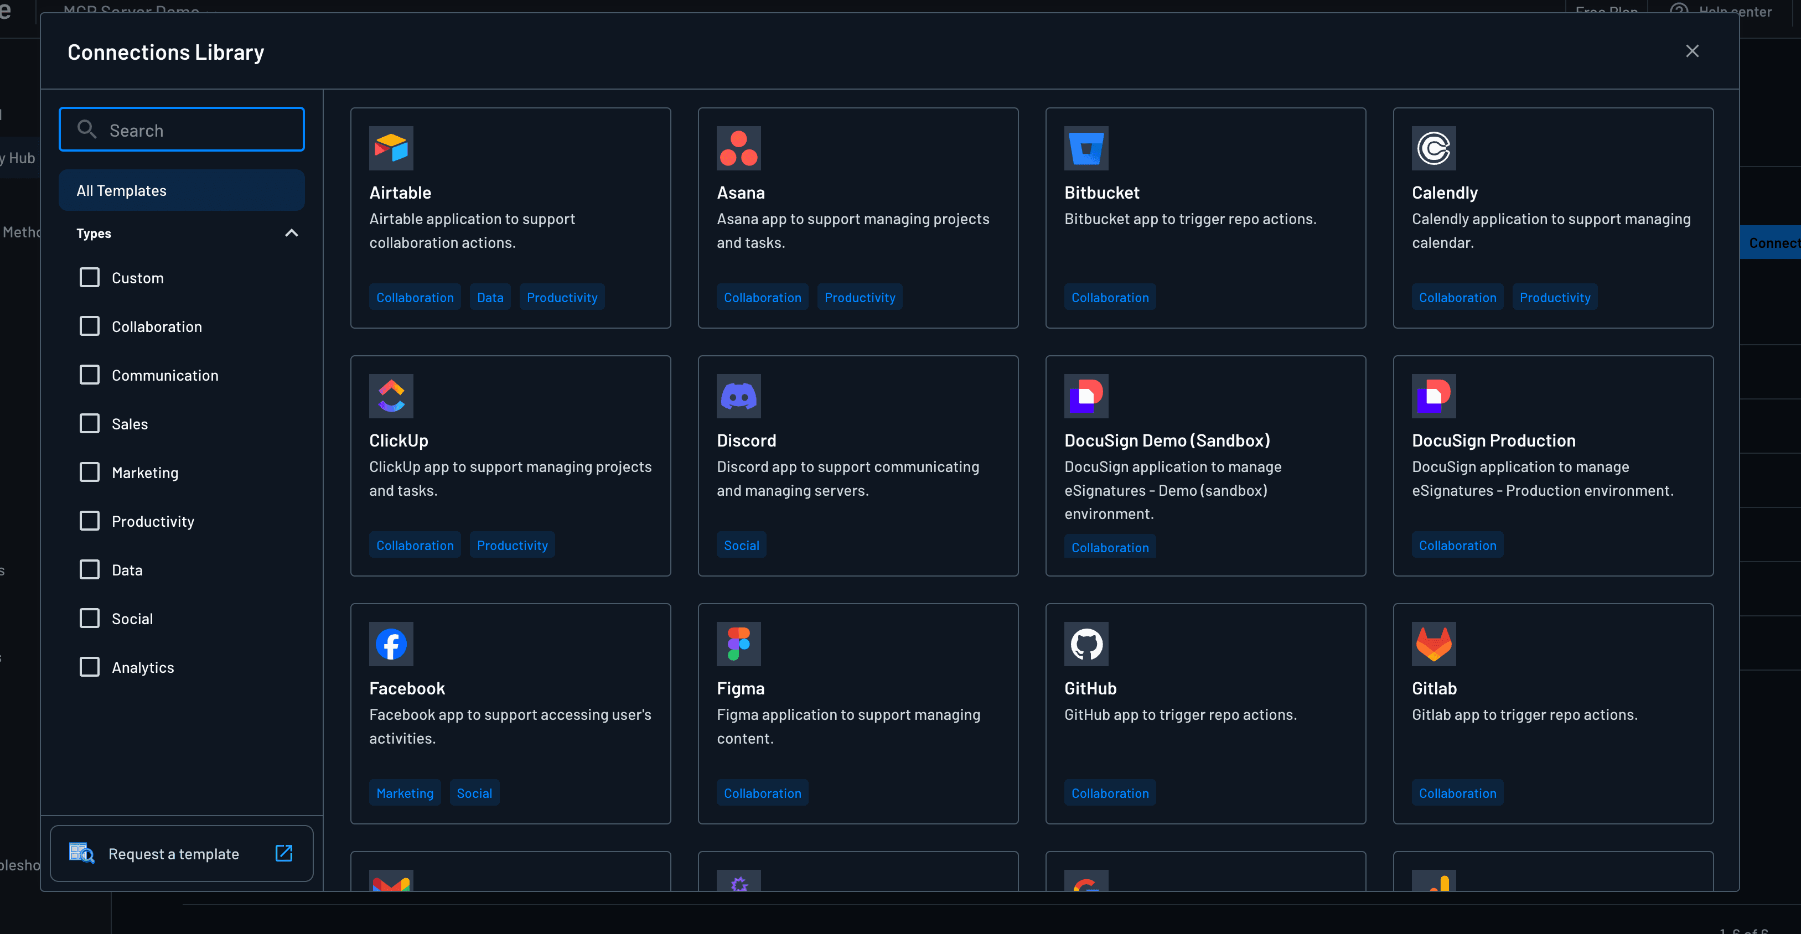This screenshot has height=934, width=1801.
Task: Select the All Templates tab
Action: click(182, 190)
